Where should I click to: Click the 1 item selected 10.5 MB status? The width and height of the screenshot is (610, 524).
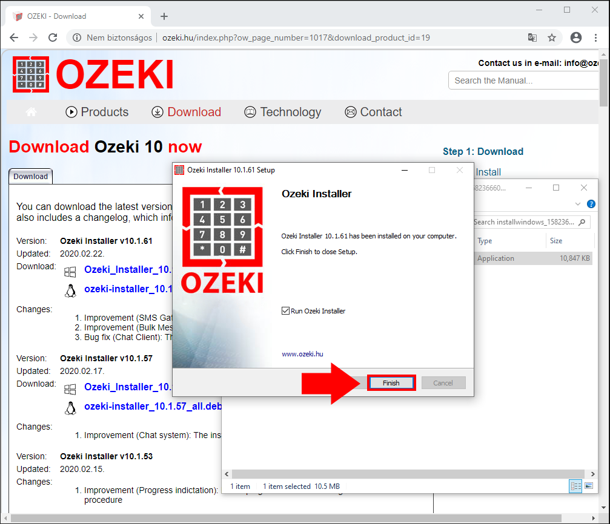coord(302,486)
